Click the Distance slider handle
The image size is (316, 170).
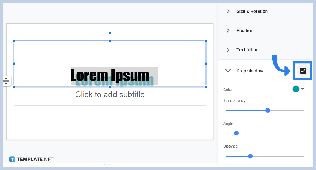point(250,156)
